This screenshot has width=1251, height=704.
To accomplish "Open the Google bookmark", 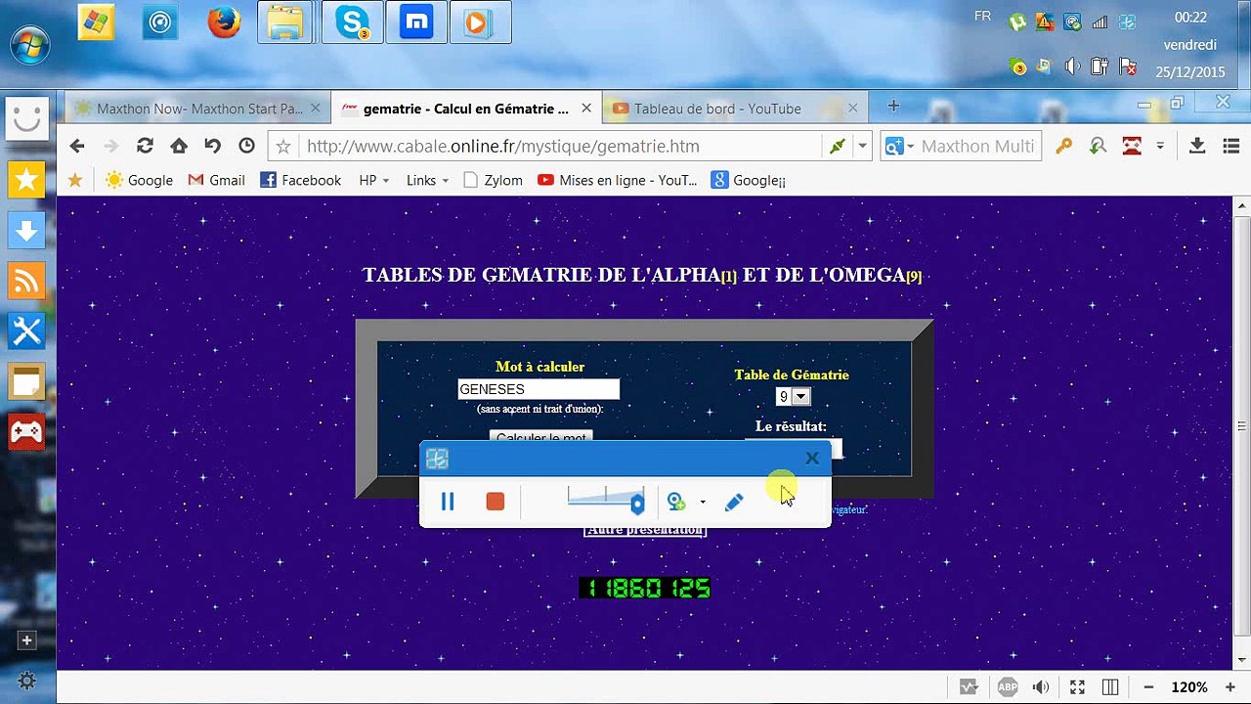I will pos(139,180).
